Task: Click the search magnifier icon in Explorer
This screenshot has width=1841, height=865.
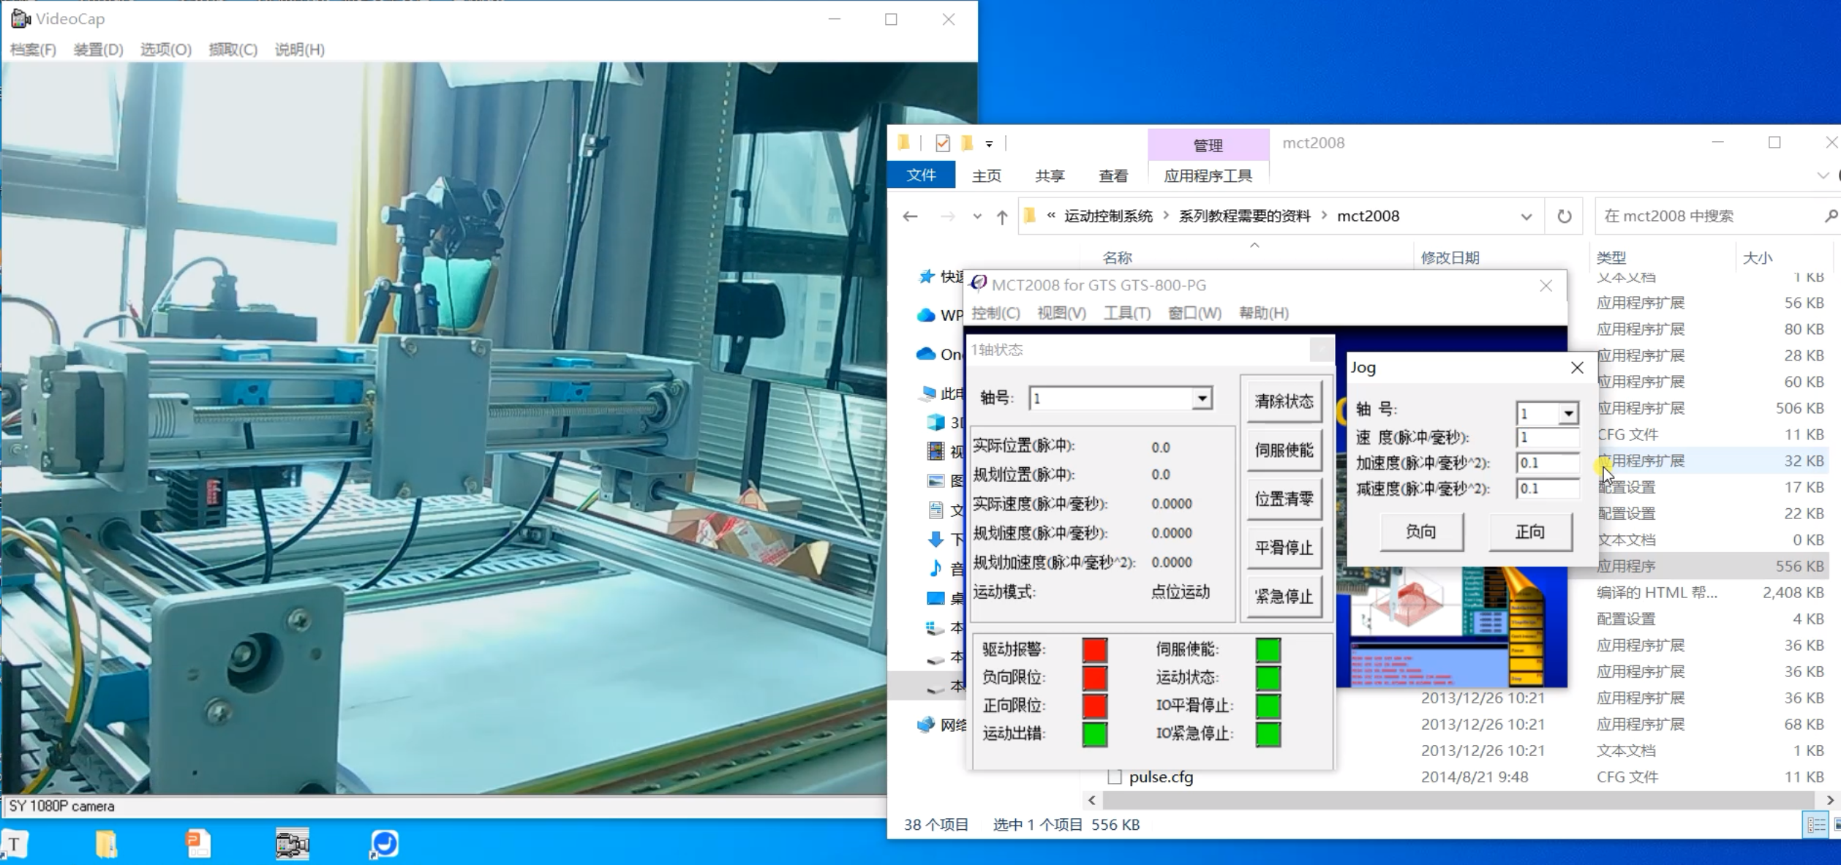Action: pos(1830,216)
